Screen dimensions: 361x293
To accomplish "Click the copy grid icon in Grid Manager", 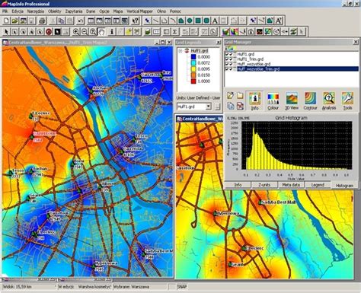I will (x=231, y=106).
